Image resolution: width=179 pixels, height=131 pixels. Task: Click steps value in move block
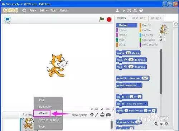point(128,53)
